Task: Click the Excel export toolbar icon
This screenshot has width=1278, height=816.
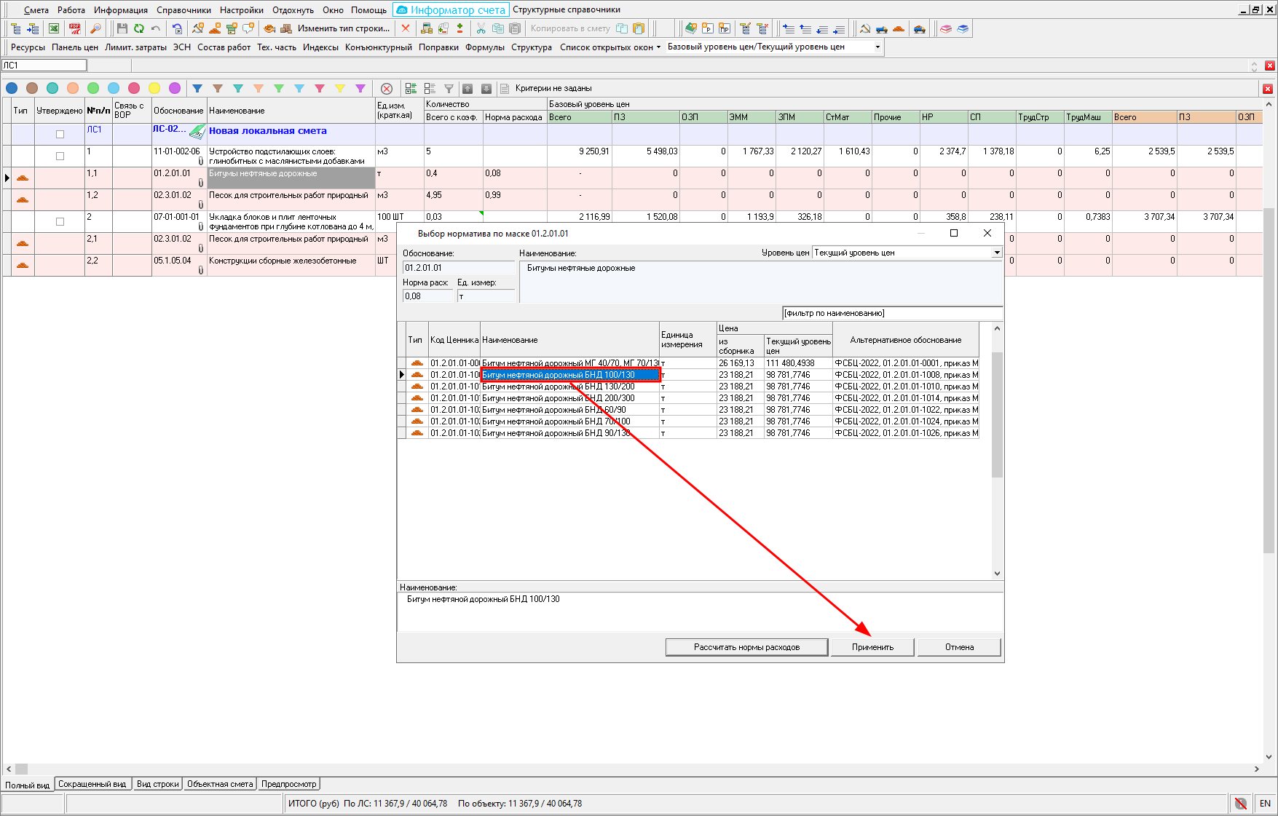Action: [x=54, y=28]
